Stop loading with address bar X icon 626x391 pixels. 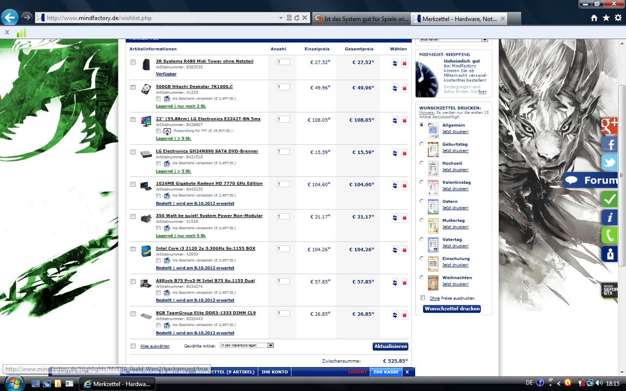tap(304, 18)
